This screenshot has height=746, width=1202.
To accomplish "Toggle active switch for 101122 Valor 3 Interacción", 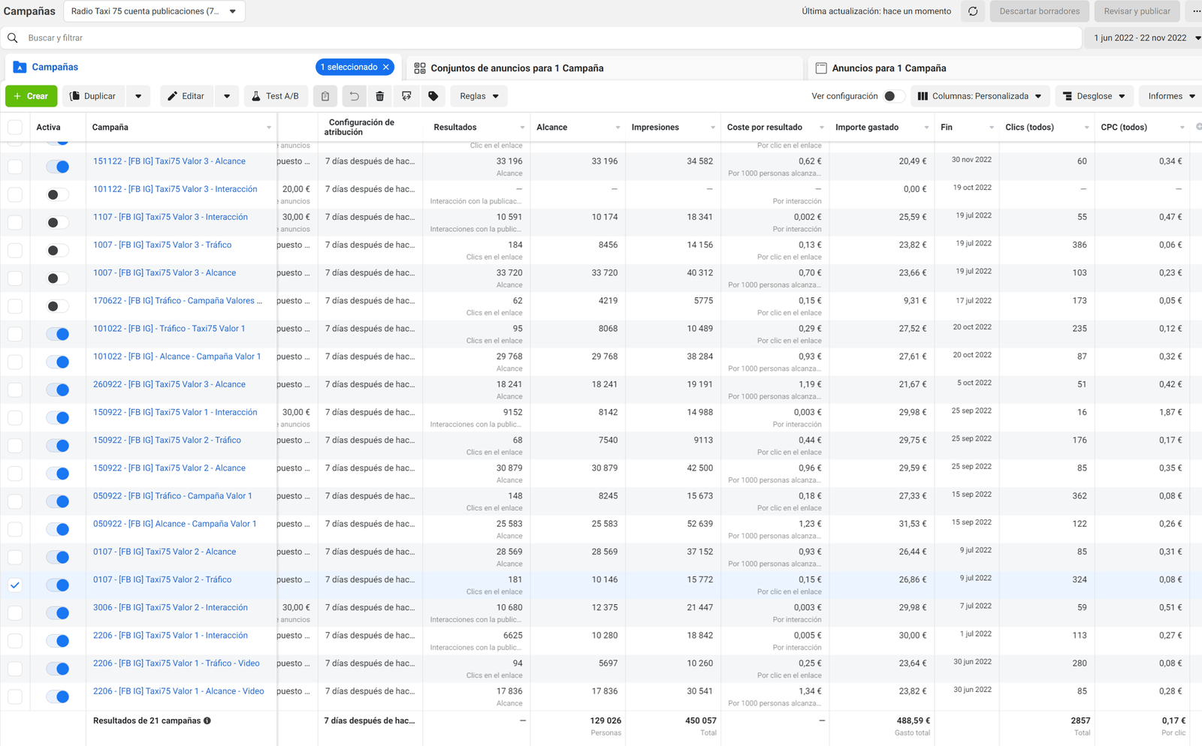I will [58, 194].
